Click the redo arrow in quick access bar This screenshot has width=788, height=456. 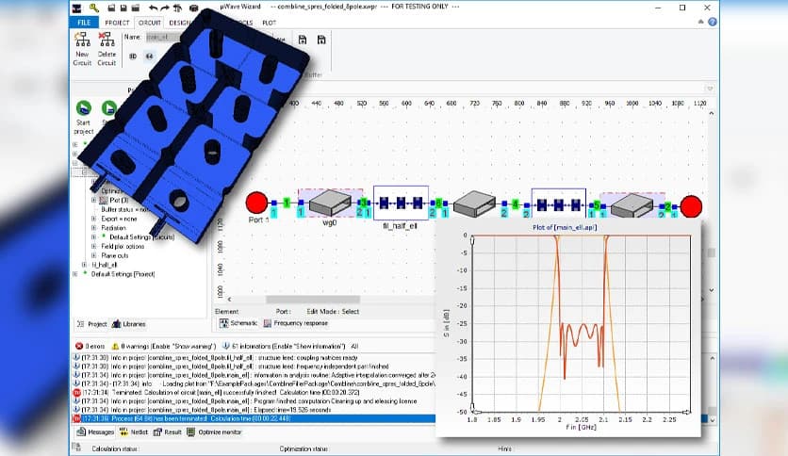click(165, 8)
